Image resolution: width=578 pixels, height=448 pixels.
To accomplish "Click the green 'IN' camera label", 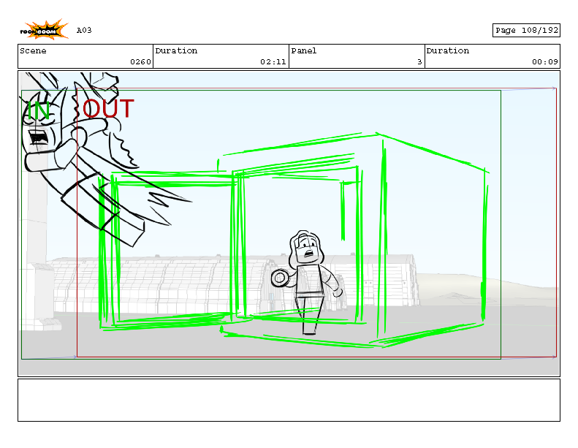I will pyautogui.click(x=39, y=110).
